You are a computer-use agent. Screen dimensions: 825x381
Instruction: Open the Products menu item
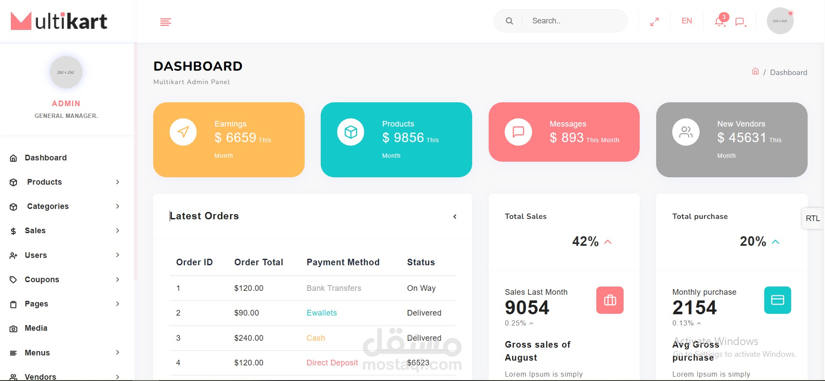(44, 182)
